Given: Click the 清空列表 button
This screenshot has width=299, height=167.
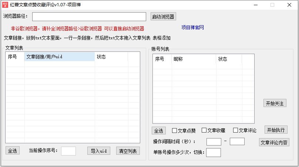Looking at the screenshot, I should [128, 151].
